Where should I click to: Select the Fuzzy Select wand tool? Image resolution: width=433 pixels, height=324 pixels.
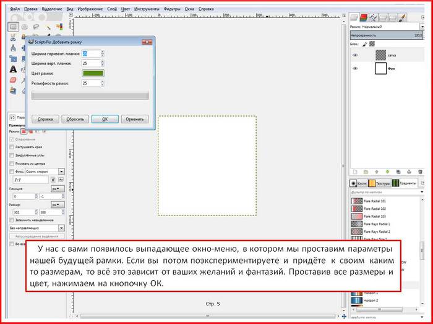click(x=48, y=27)
